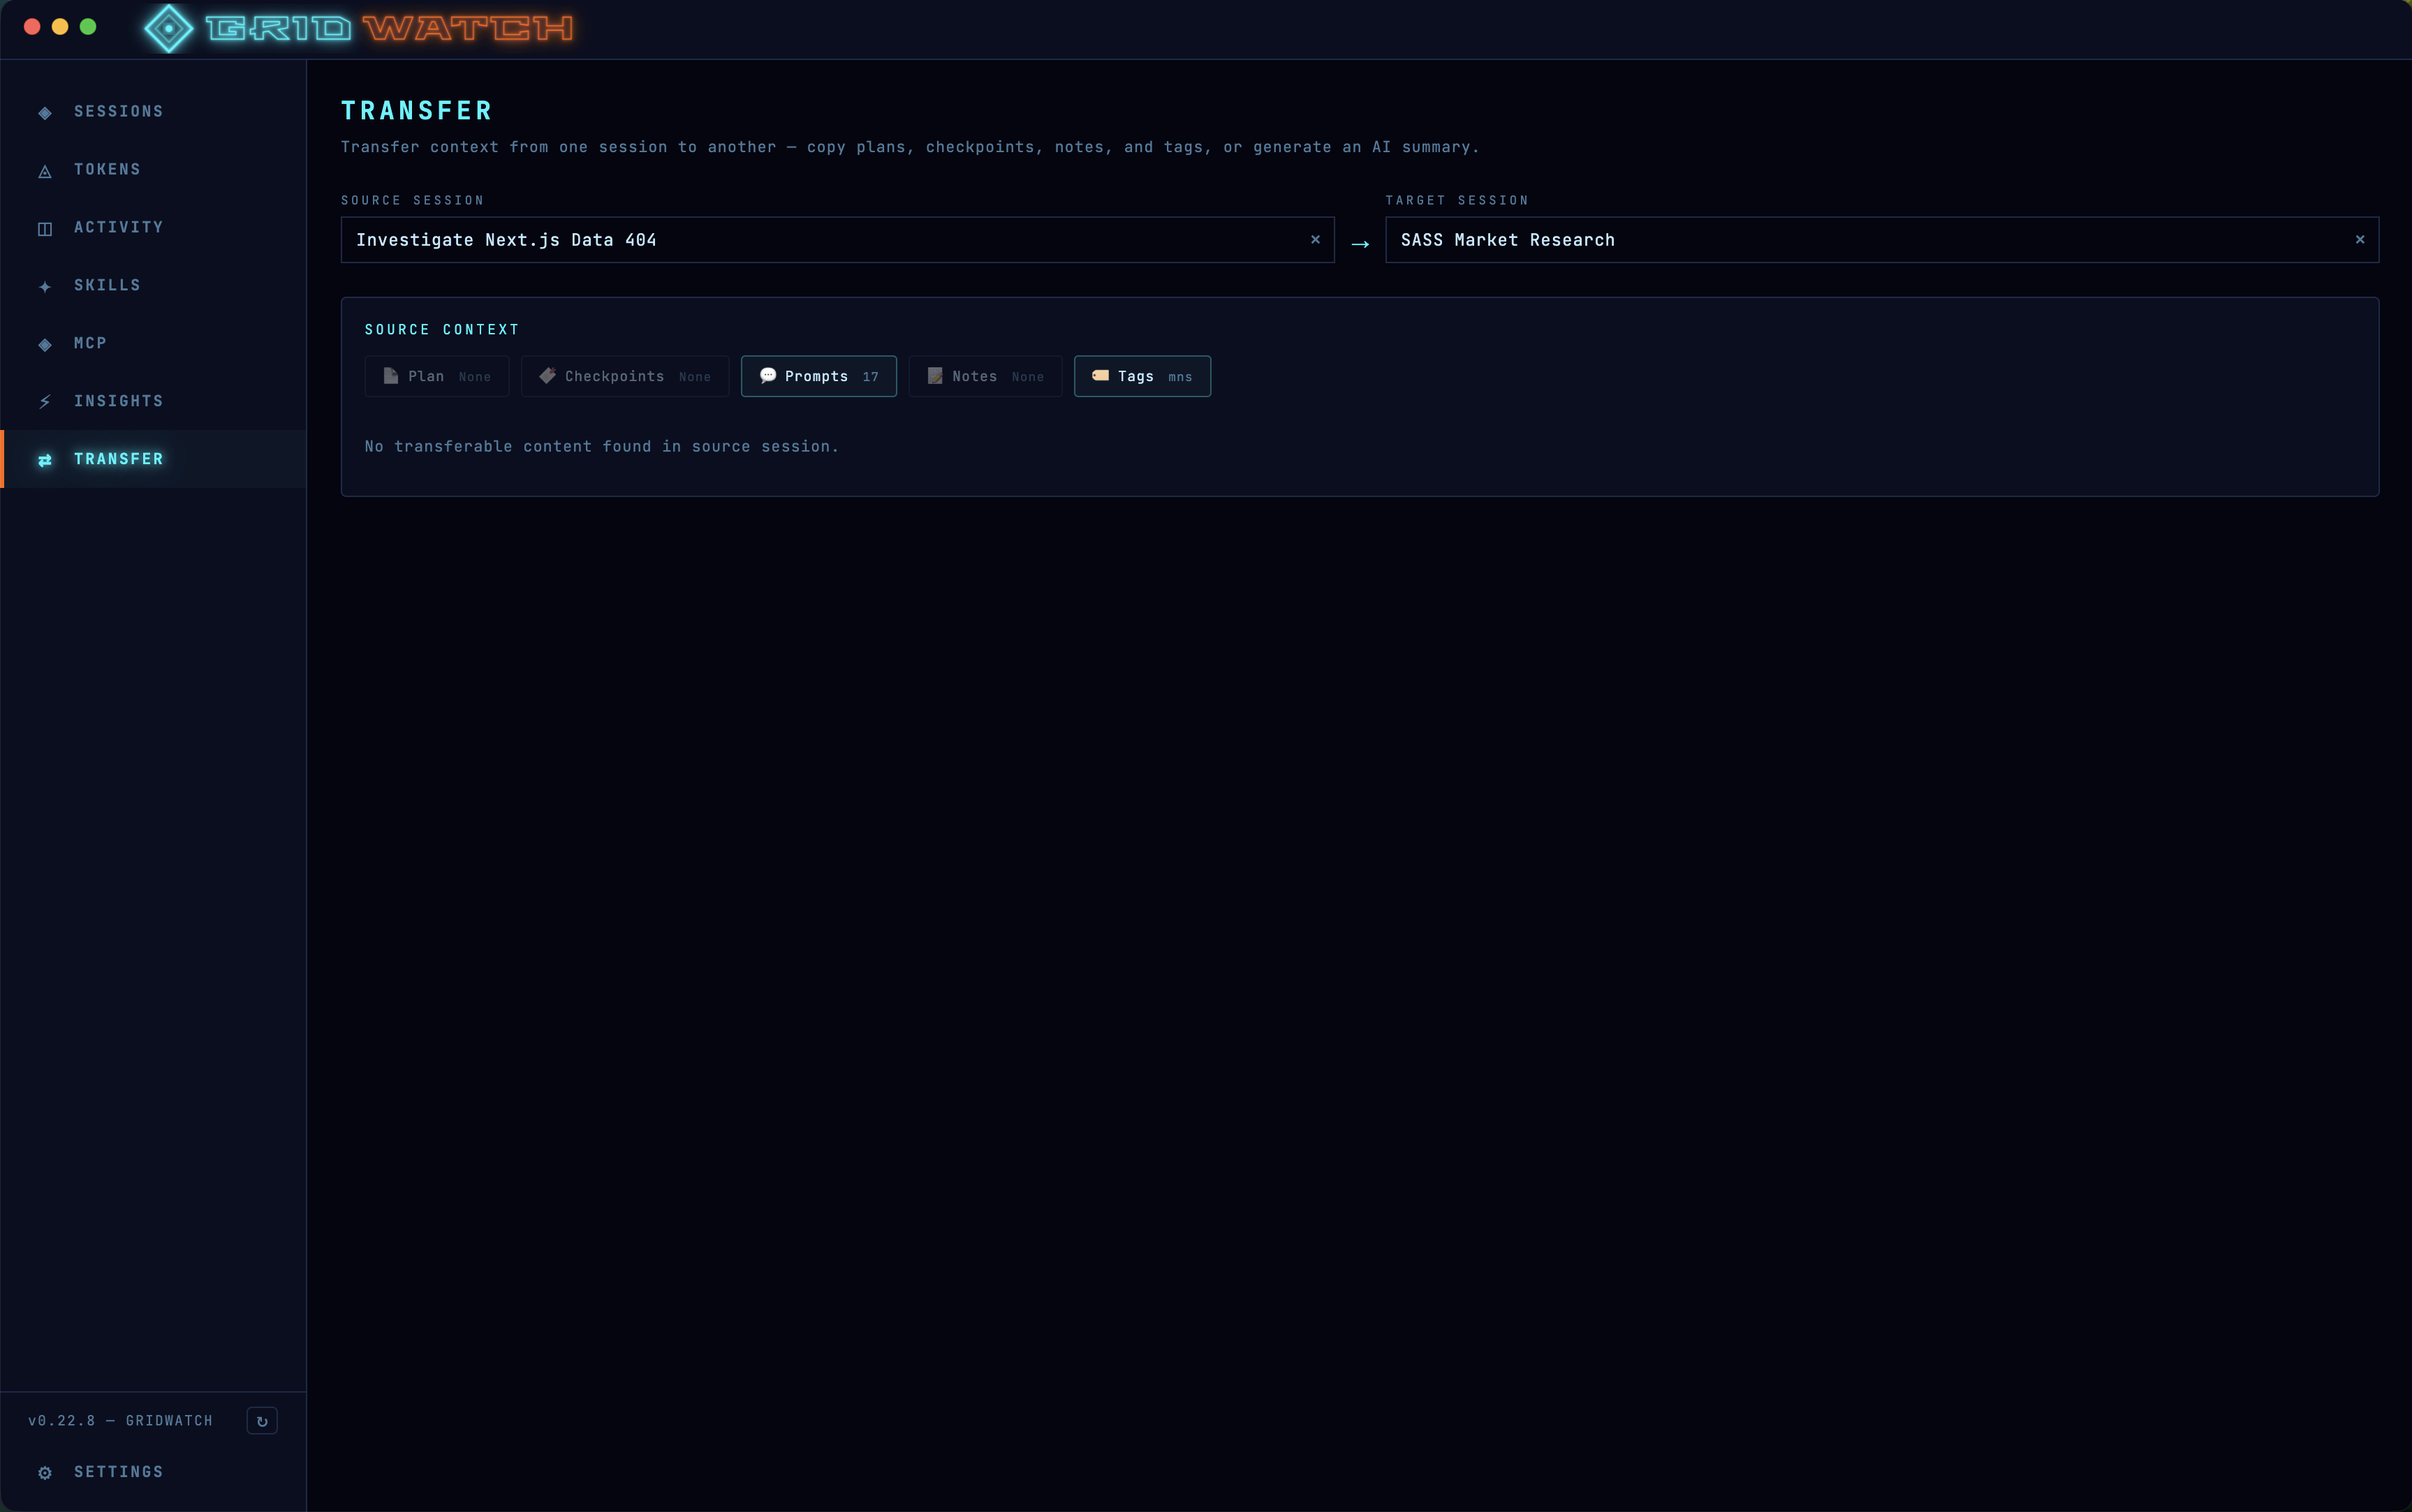The width and height of the screenshot is (2412, 1512).
Task: Click the Skills star icon
Action: click(x=45, y=287)
